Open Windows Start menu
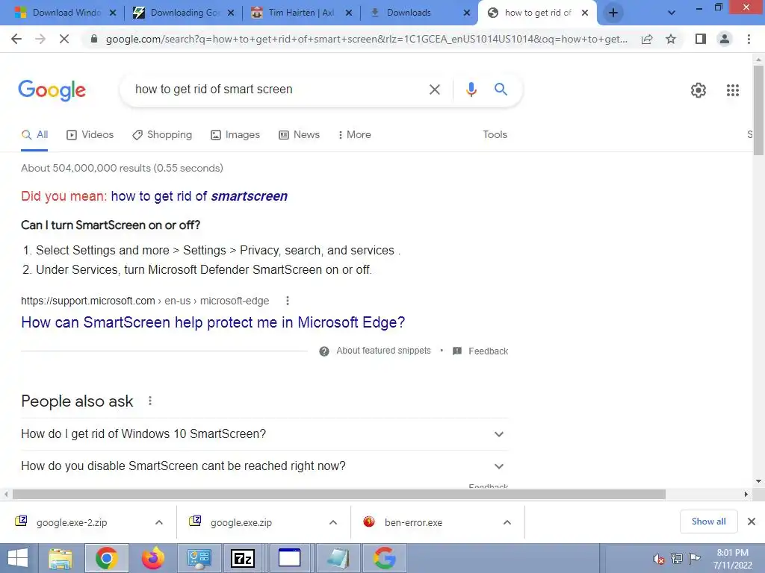This screenshot has height=573, width=765. click(x=18, y=558)
